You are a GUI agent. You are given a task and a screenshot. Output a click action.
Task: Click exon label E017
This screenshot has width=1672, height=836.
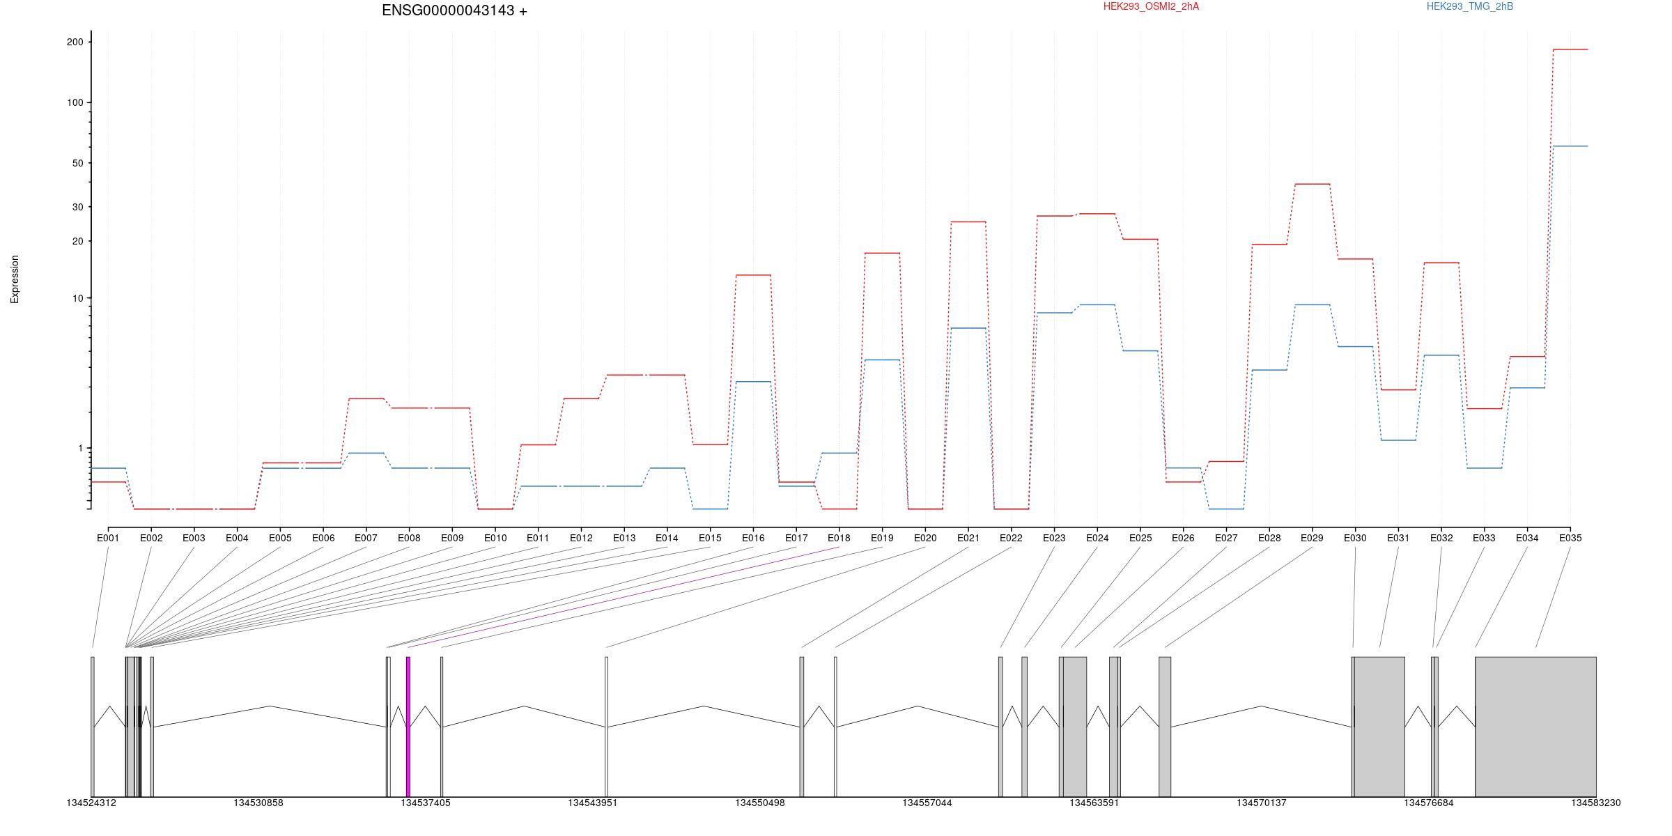pos(796,538)
